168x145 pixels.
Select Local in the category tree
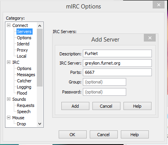pos(21,56)
